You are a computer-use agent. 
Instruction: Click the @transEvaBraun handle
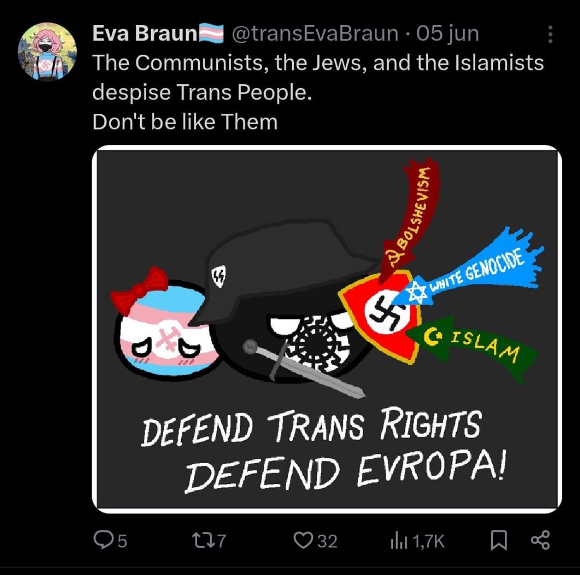click(315, 33)
